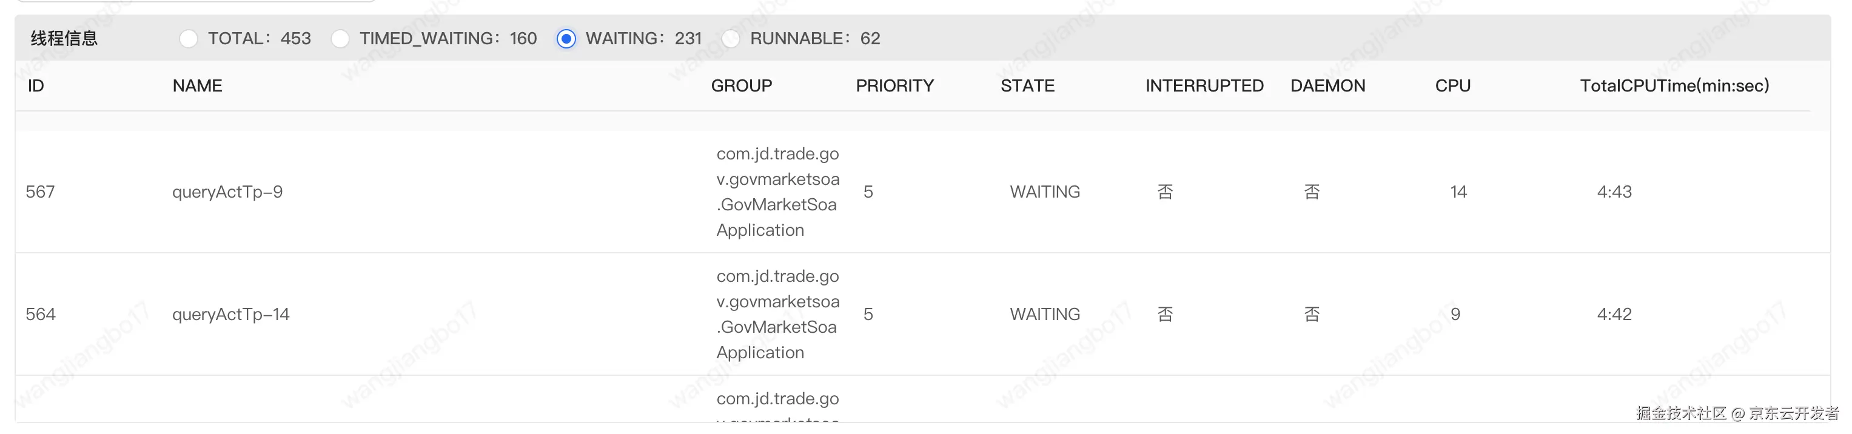Select thread ID 567 cell
1852x434 pixels.
point(40,192)
